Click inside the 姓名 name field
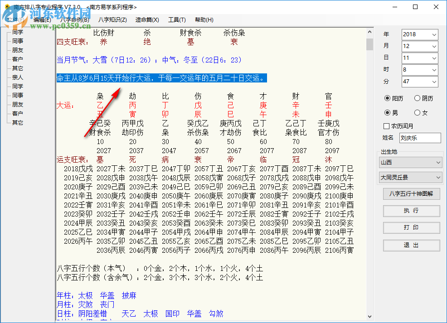This screenshot has height=323, width=447. pyautogui.click(x=420, y=137)
